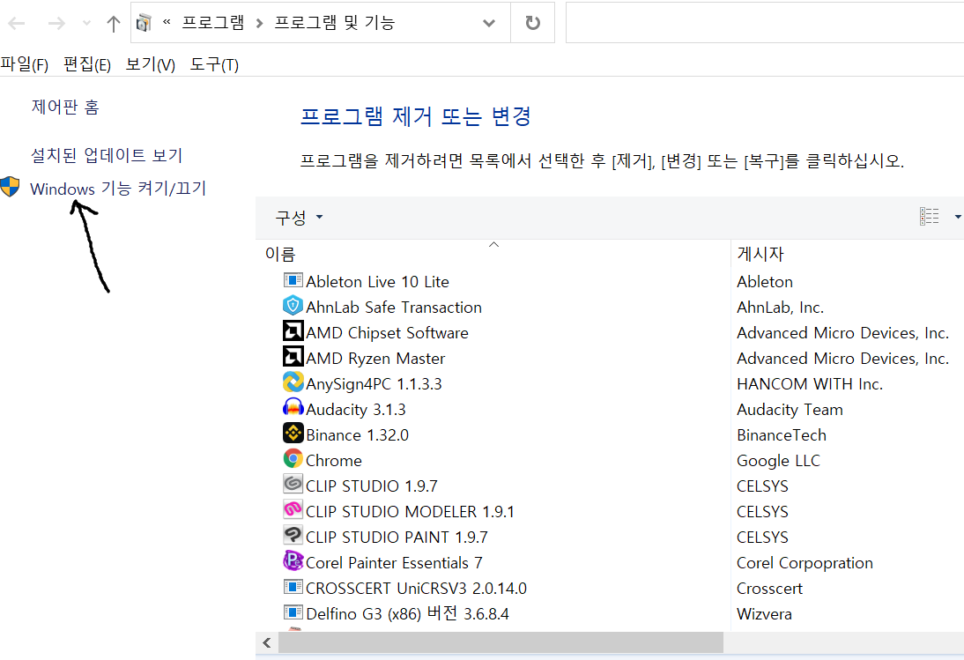Click publisher Audacity Team
The image size is (964, 660).
click(790, 409)
